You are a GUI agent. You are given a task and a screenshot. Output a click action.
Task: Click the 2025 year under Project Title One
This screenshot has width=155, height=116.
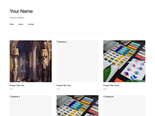pos(11,89)
